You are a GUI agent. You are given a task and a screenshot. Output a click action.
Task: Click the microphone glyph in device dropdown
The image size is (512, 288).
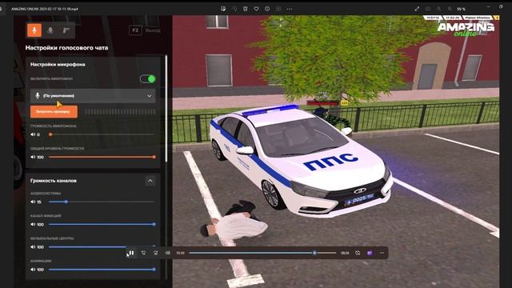(x=38, y=96)
